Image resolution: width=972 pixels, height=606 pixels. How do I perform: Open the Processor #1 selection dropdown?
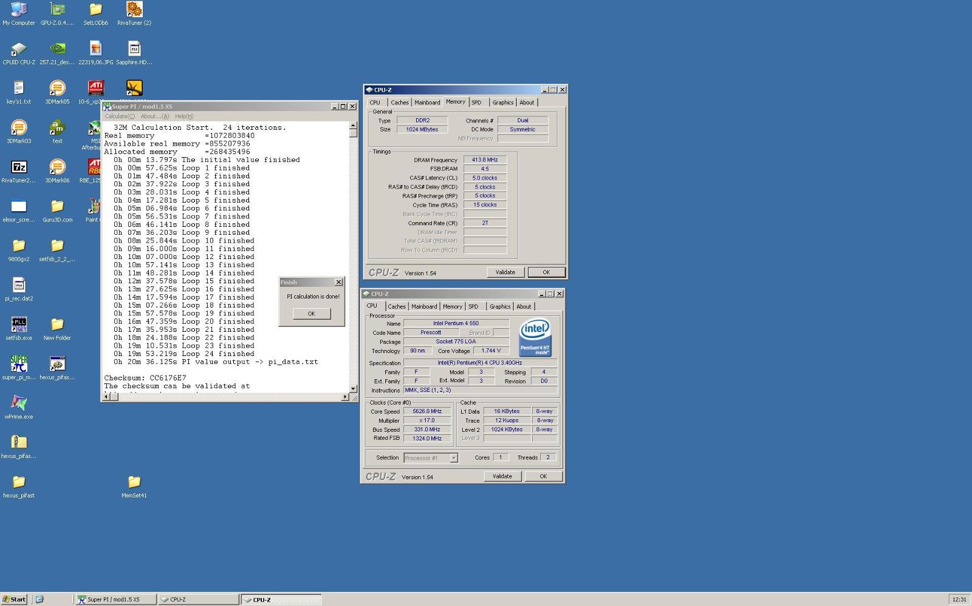pyautogui.click(x=430, y=458)
